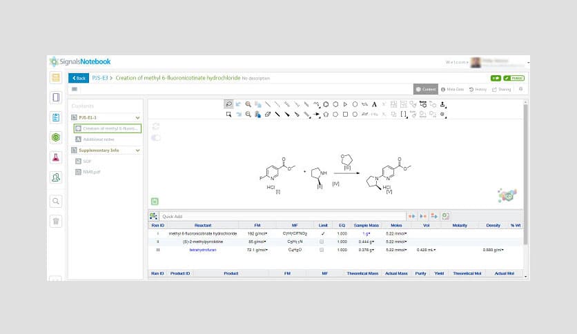Open the notebooks sidebar icon

tap(56, 97)
